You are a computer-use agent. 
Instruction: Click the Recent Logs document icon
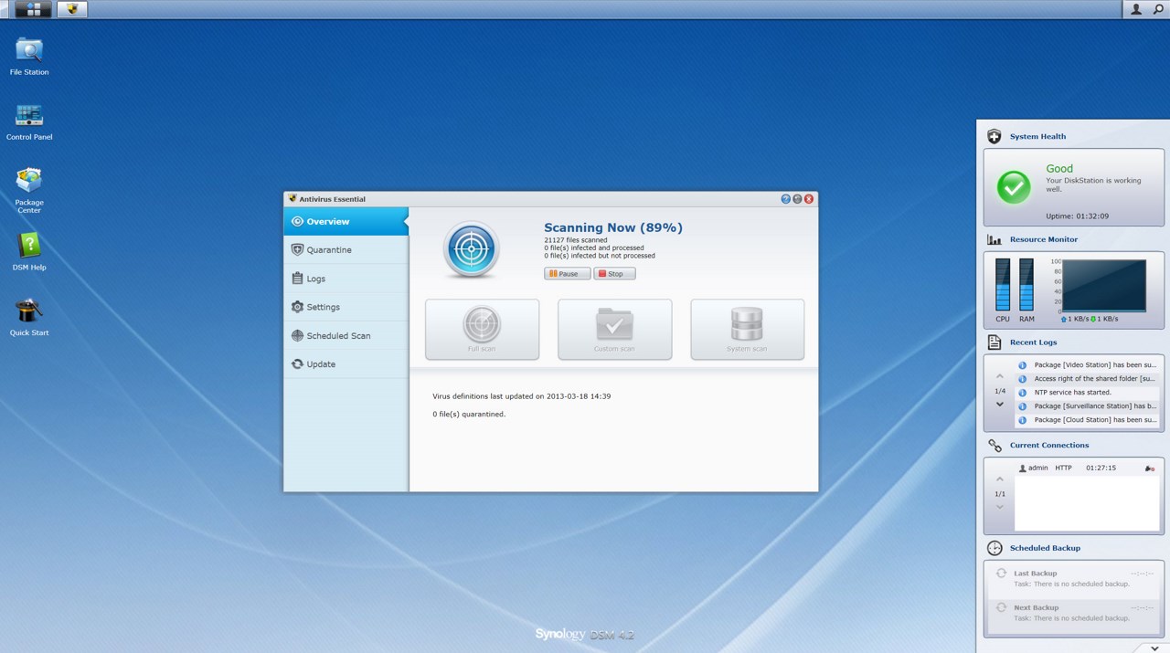[994, 342]
